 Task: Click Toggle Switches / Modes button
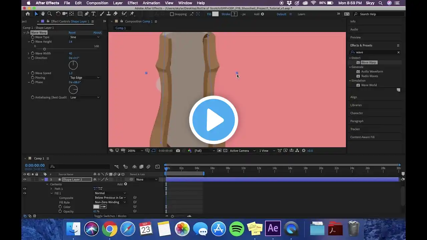[110, 216]
